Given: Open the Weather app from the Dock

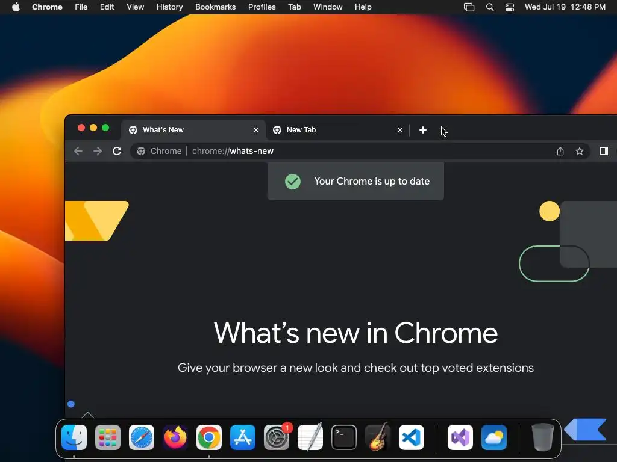Looking at the screenshot, I should (x=494, y=437).
